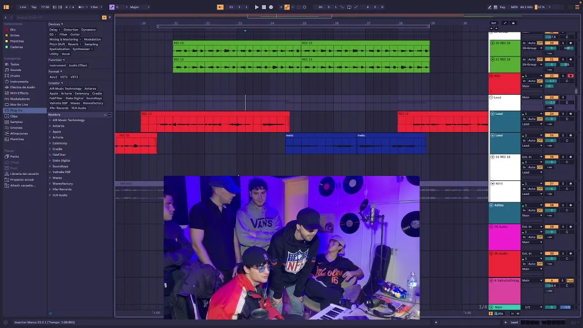
Task: Toggle the computer MIDI keyboard icon
Action: pyautogui.click(x=495, y=7)
